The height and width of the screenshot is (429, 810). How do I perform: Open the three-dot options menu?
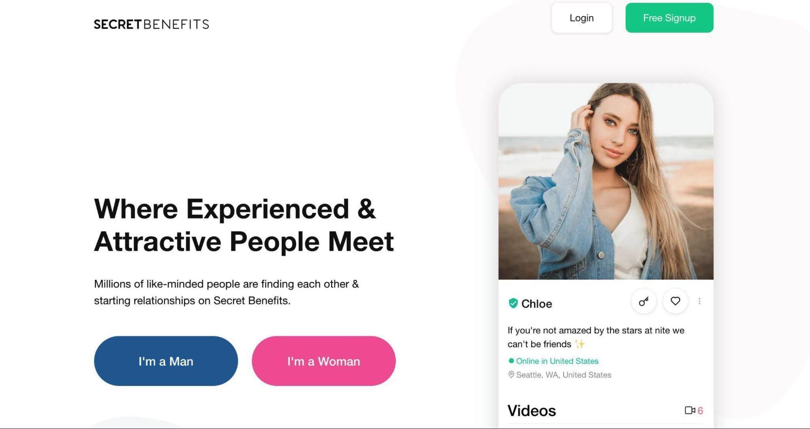pos(699,301)
